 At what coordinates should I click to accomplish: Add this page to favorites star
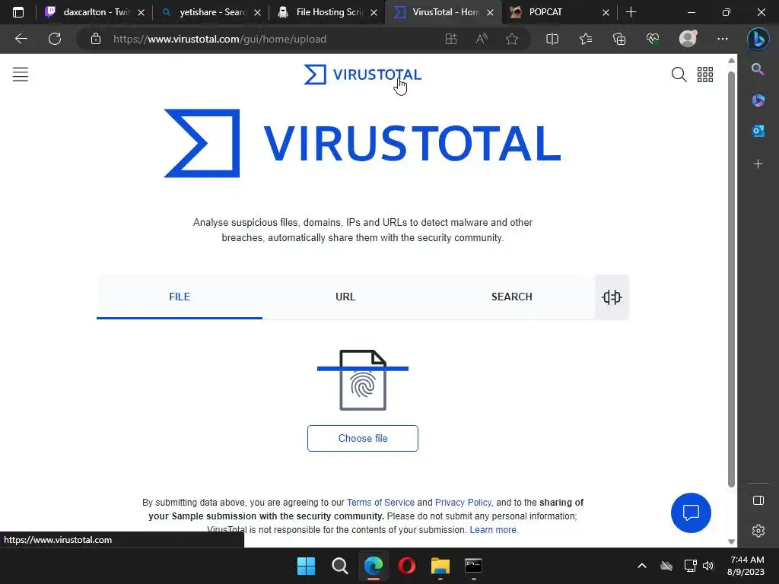click(512, 39)
